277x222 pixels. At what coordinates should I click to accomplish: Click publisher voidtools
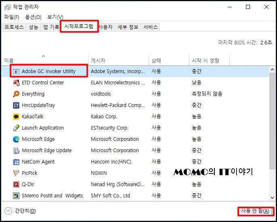tap(101, 94)
